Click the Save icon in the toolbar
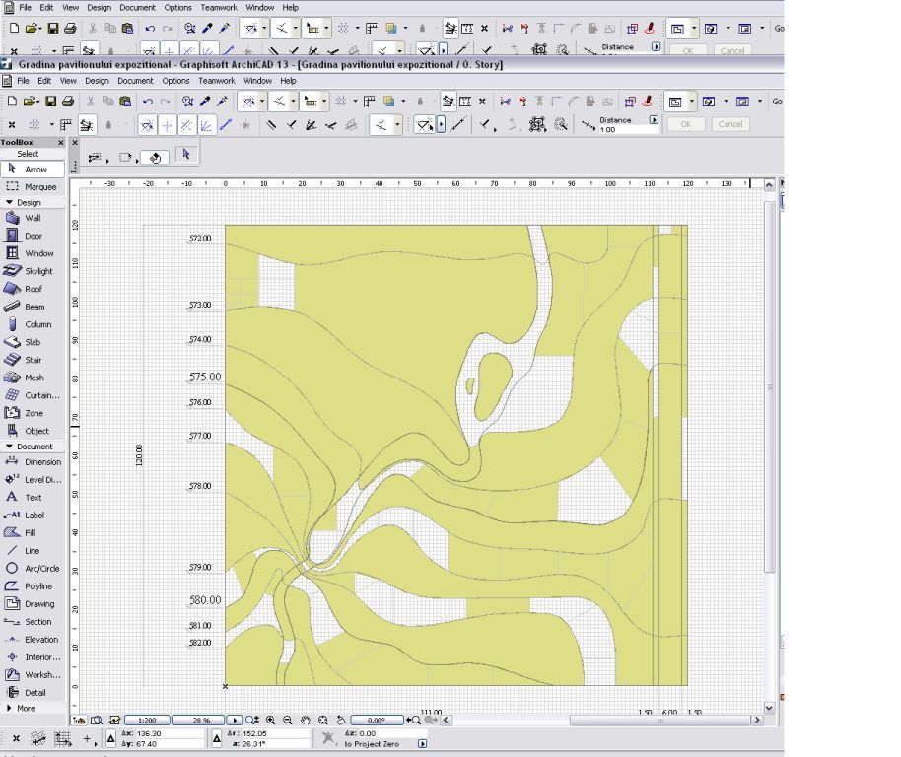The width and height of the screenshot is (901, 757). pos(52,101)
